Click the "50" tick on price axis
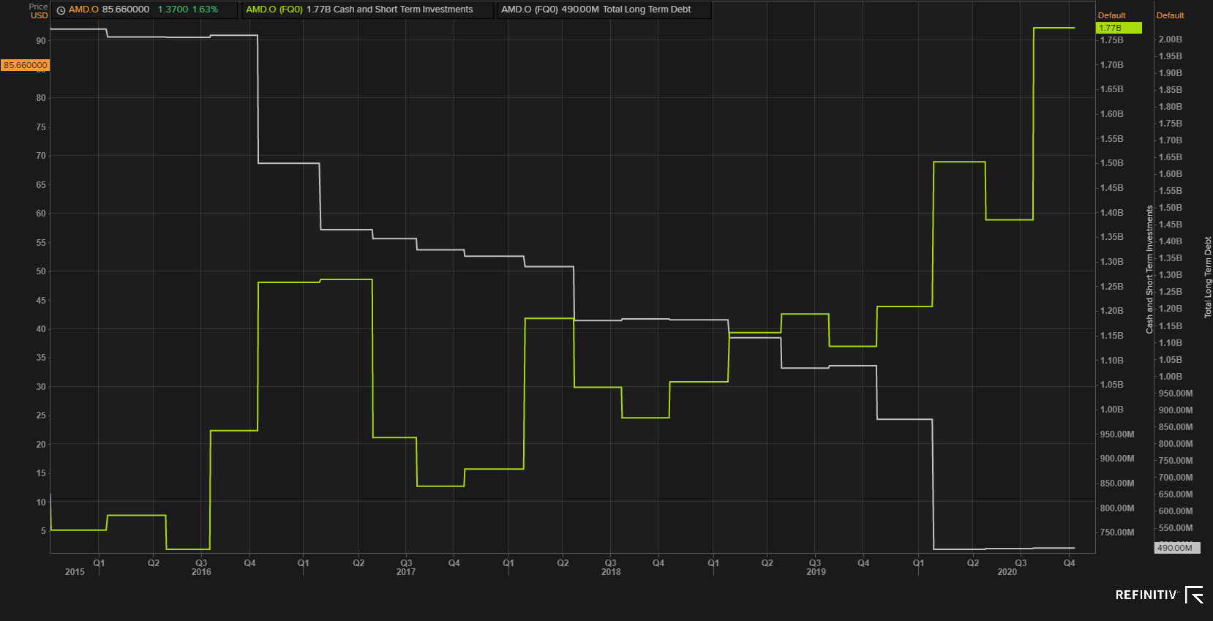 (x=41, y=271)
